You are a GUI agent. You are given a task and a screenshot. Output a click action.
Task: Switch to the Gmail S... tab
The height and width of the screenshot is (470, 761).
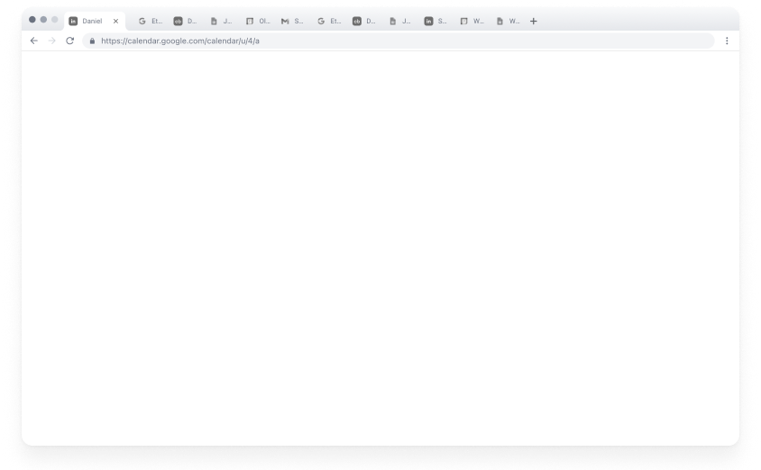pyautogui.click(x=292, y=21)
